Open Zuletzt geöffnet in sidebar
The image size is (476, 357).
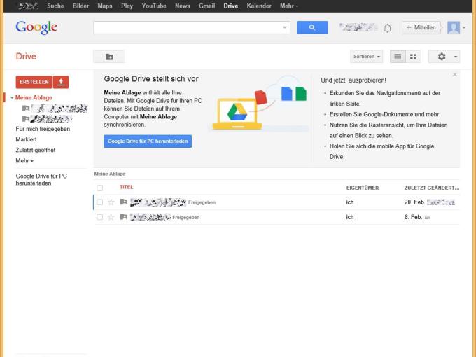36,150
